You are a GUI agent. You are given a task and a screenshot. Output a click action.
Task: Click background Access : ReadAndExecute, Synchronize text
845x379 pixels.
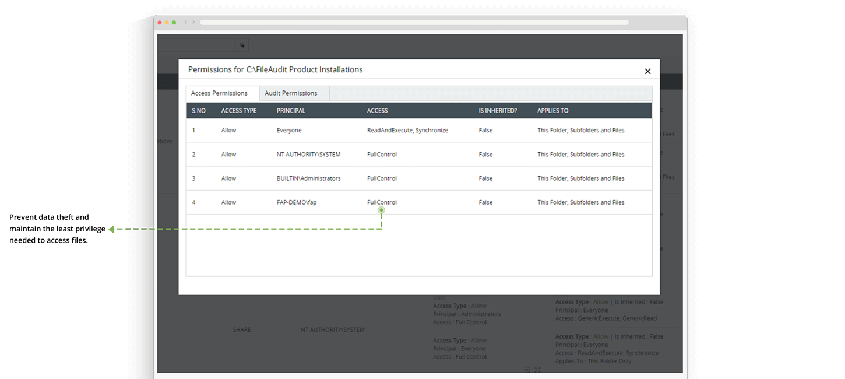607,353
